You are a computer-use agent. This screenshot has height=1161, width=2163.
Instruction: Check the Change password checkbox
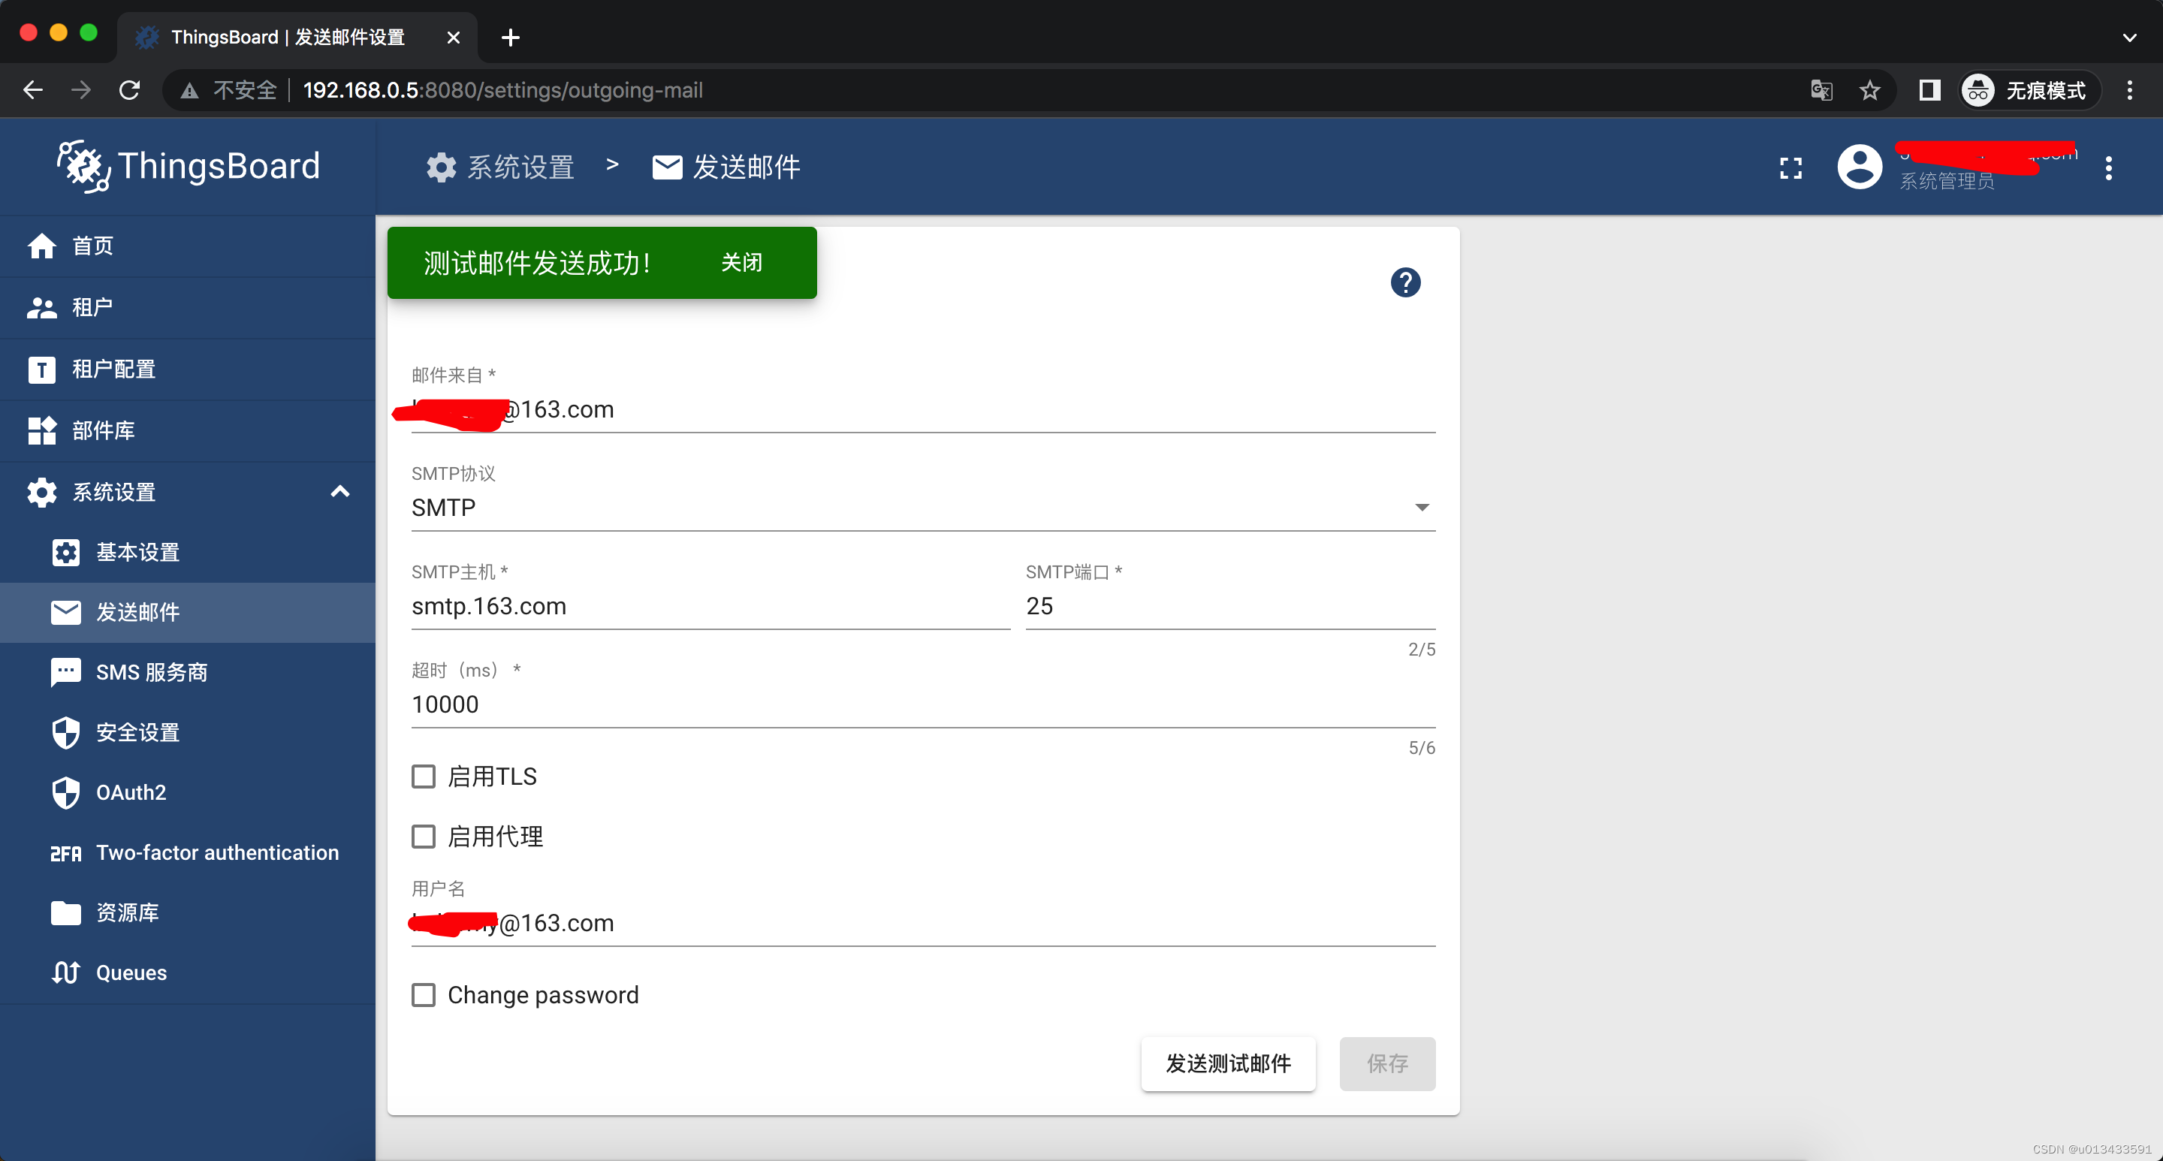coord(424,995)
